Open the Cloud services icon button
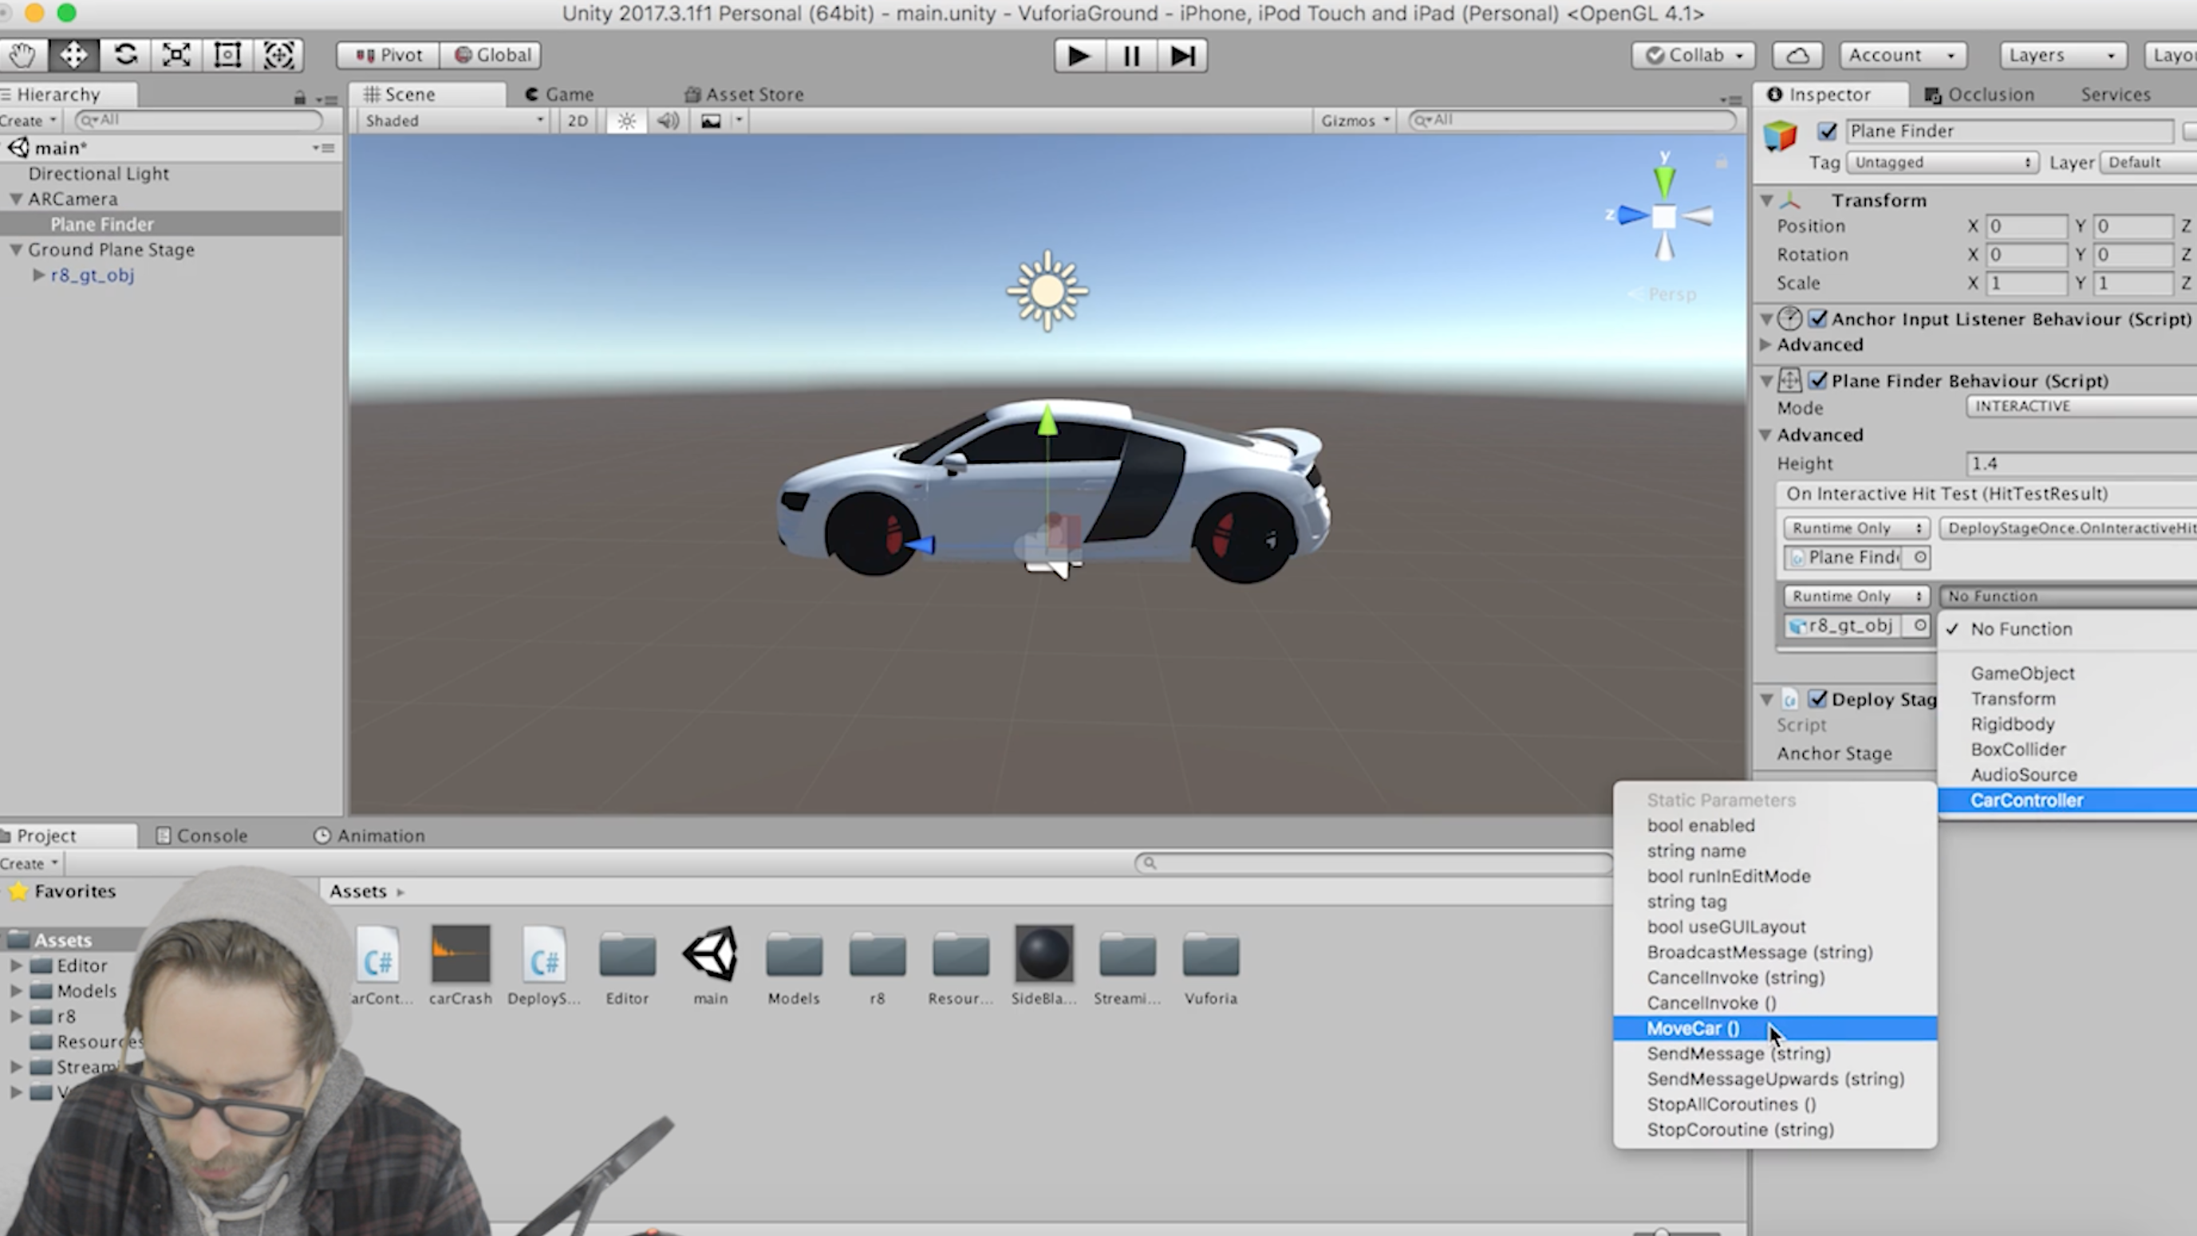 (x=1797, y=55)
